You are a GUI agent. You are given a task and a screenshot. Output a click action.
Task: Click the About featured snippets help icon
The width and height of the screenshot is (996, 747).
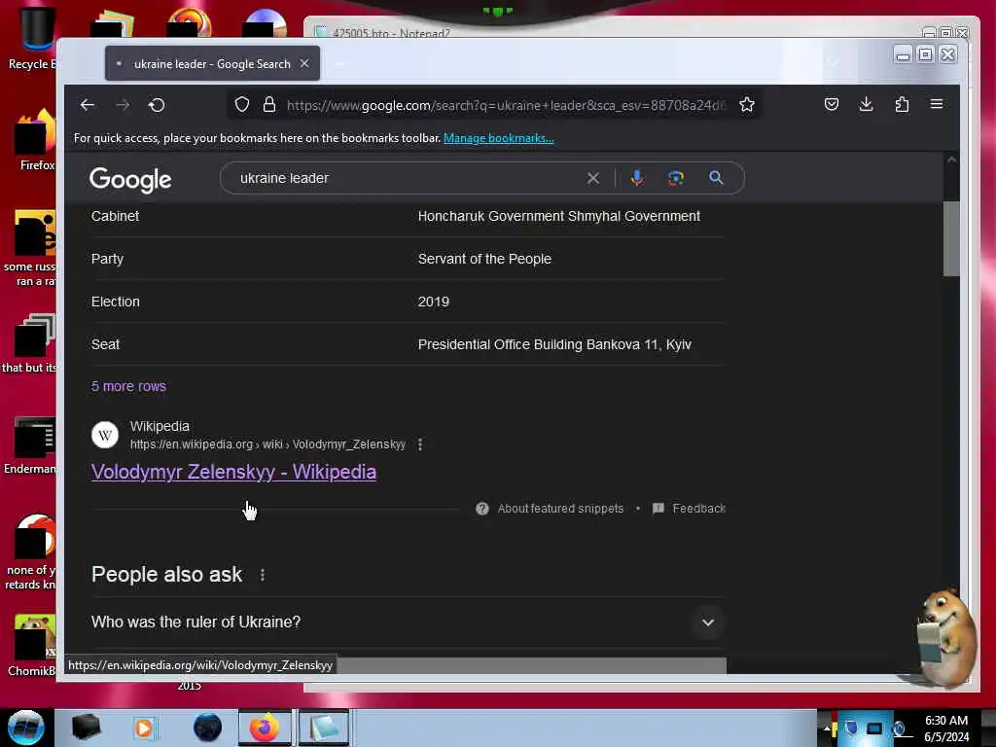[482, 509]
